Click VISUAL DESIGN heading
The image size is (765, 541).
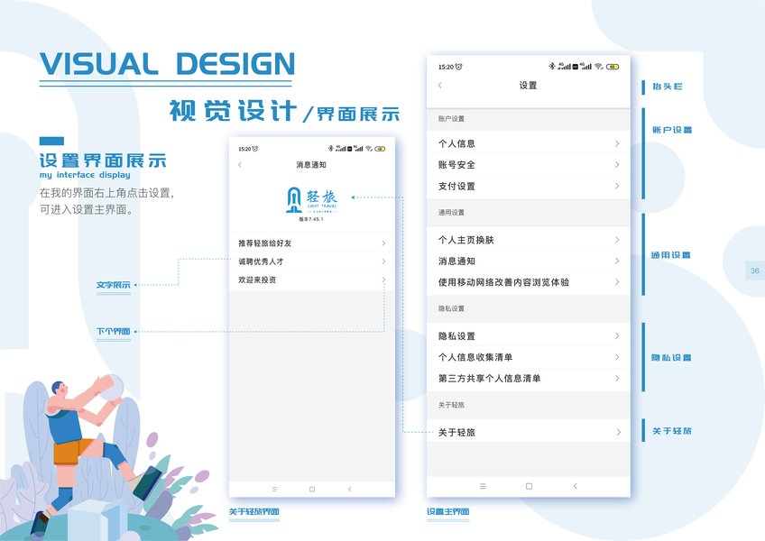[167, 64]
